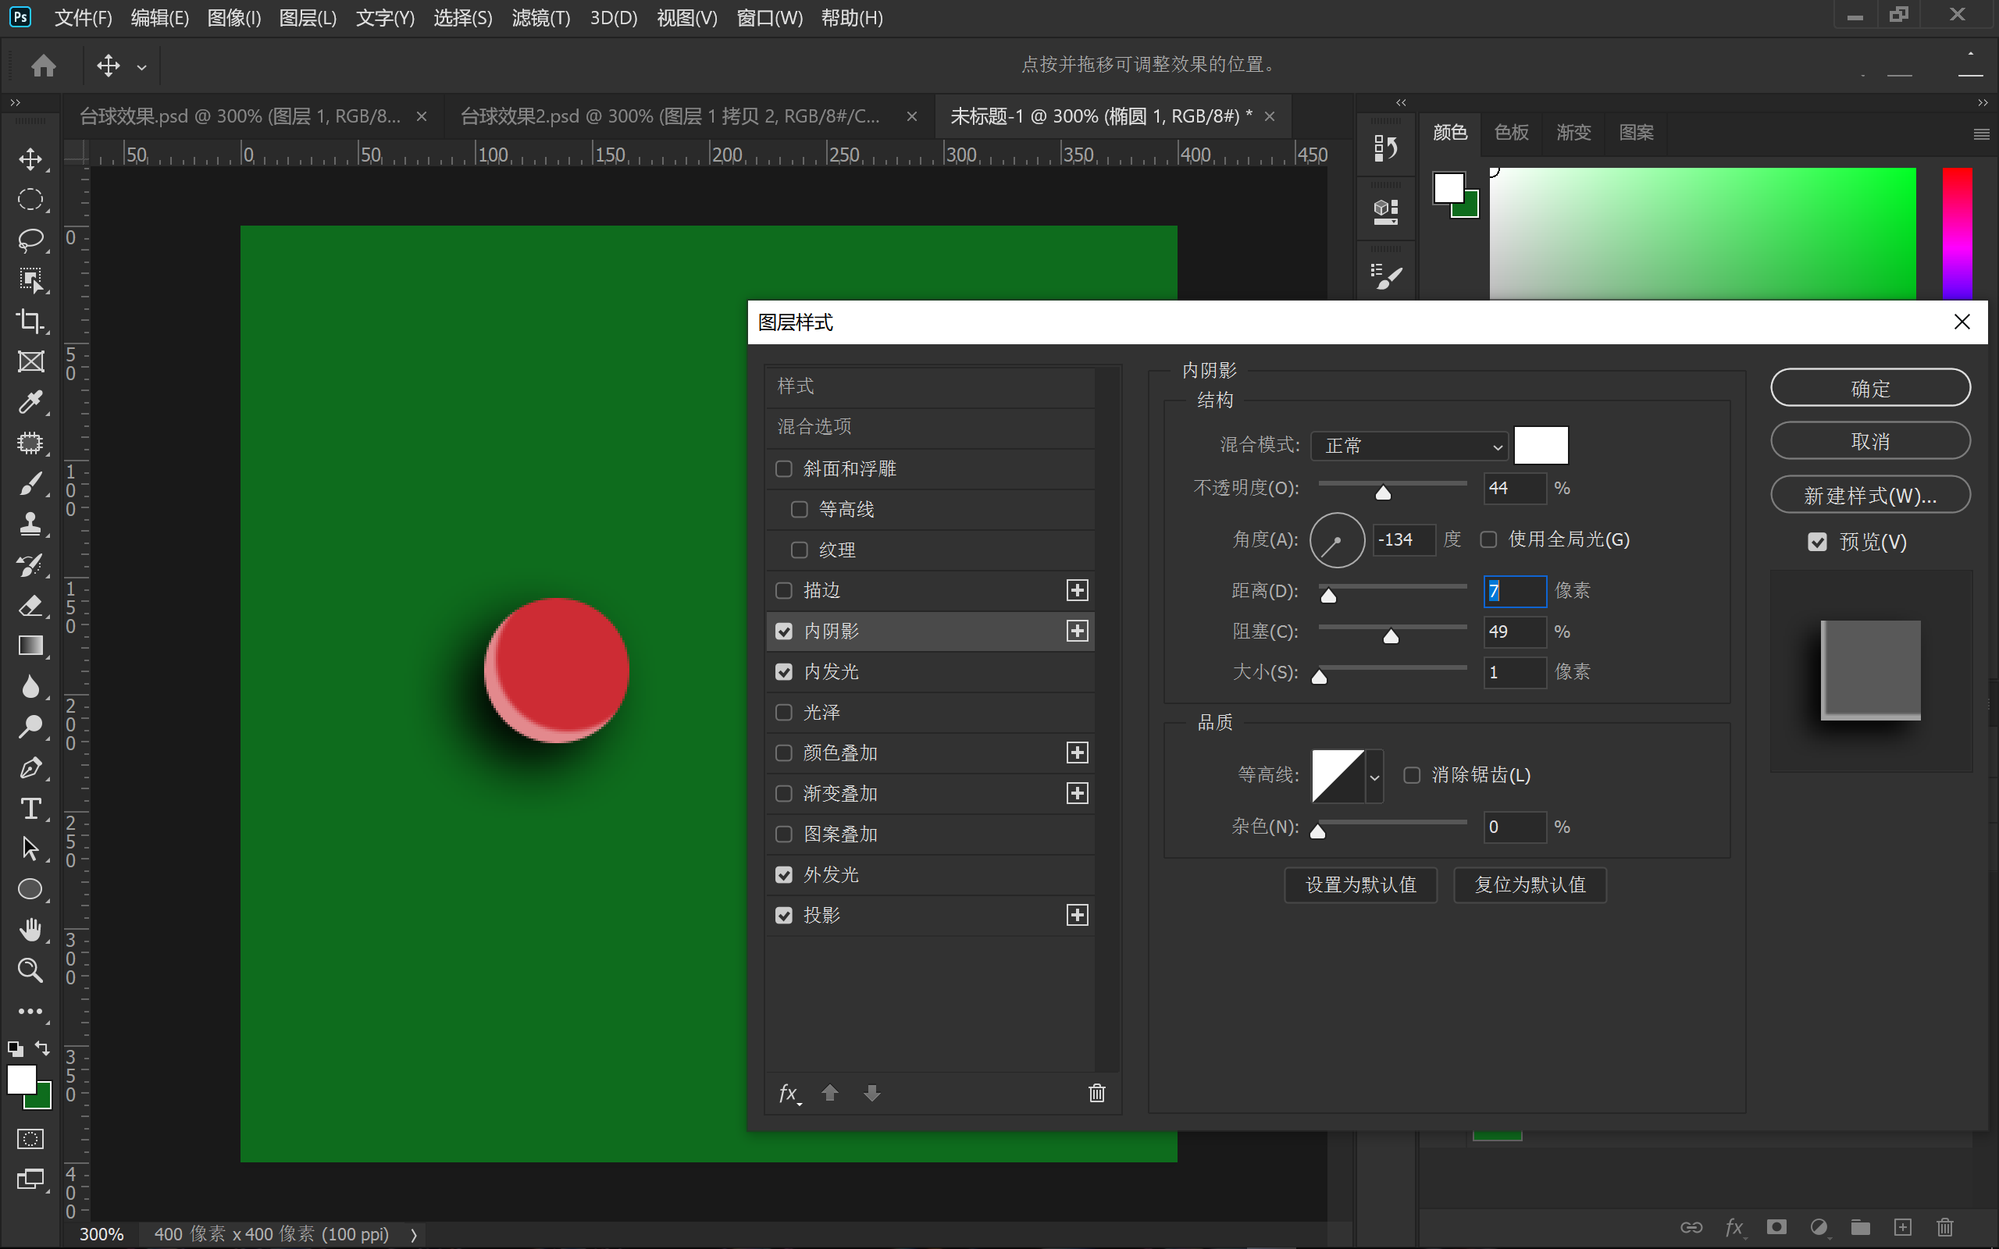Click the 取消 button

(x=1870, y=441)
